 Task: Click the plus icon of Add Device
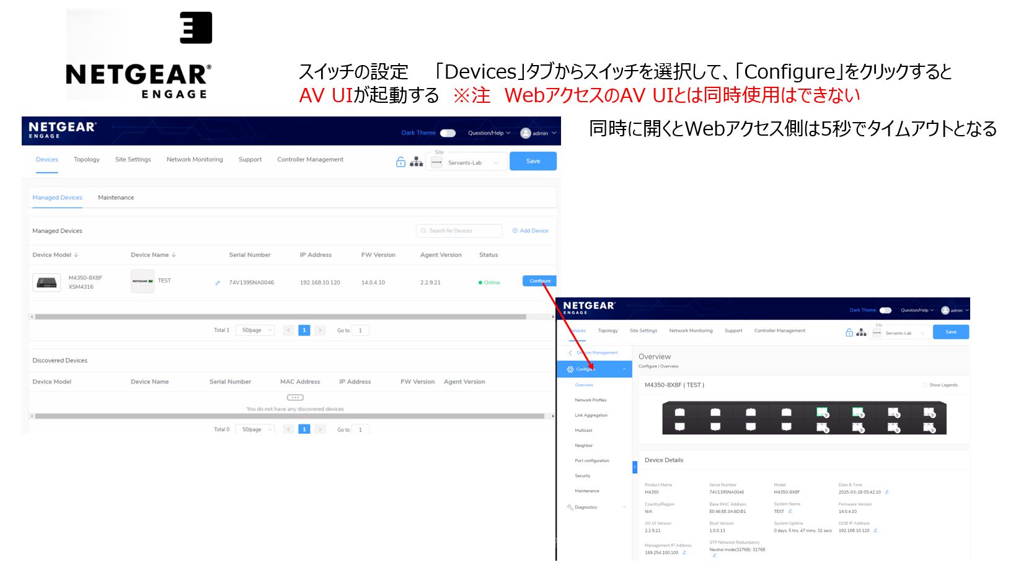515,230
